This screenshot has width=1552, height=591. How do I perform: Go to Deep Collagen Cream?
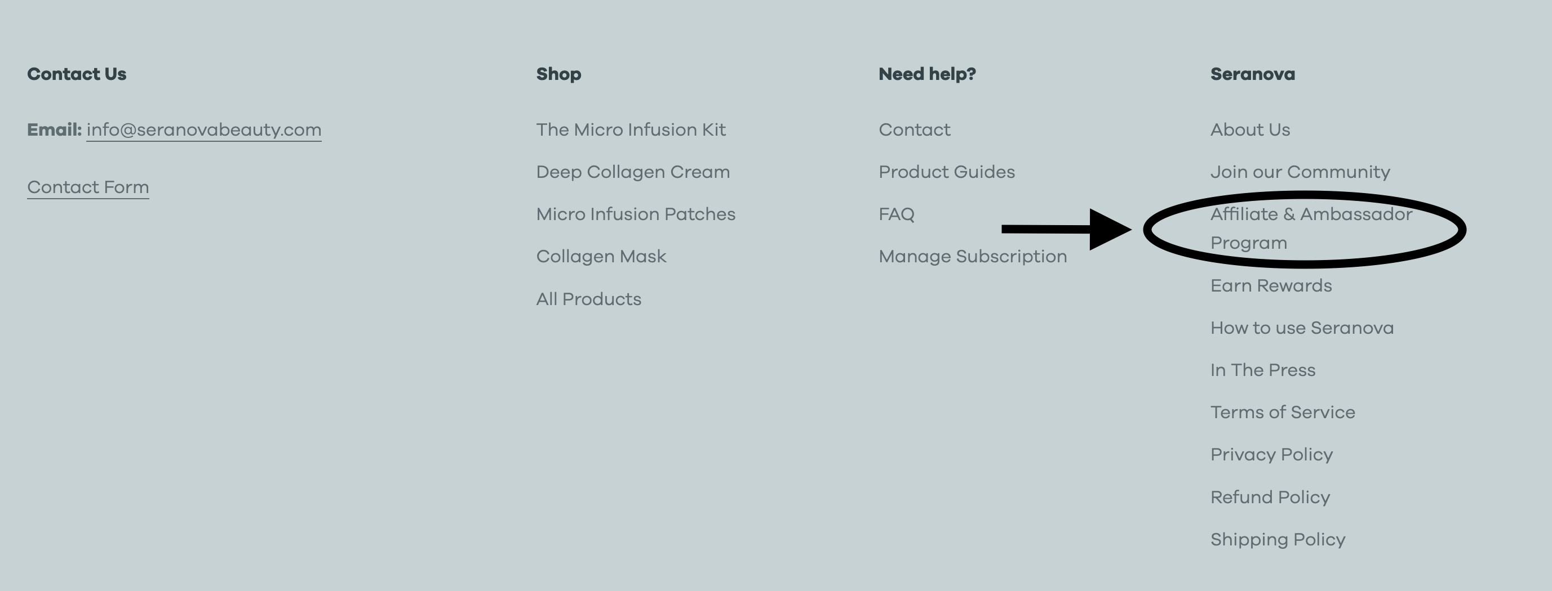coord(633,172)
